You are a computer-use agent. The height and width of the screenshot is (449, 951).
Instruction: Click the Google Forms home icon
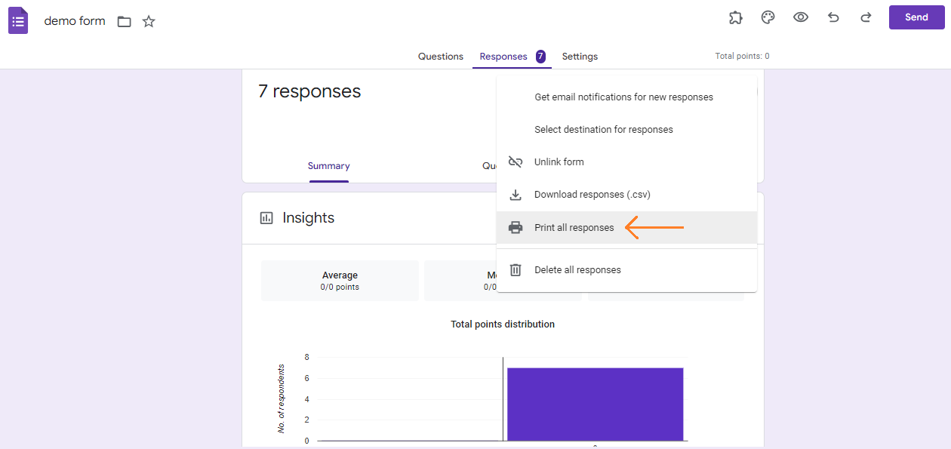click(x=18, y=20)
